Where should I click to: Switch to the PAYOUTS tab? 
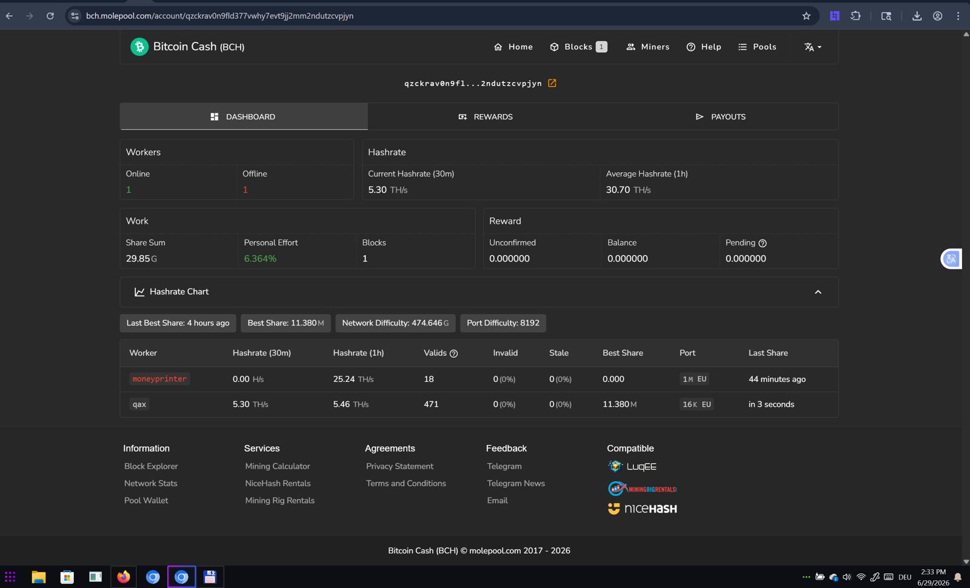721,116
